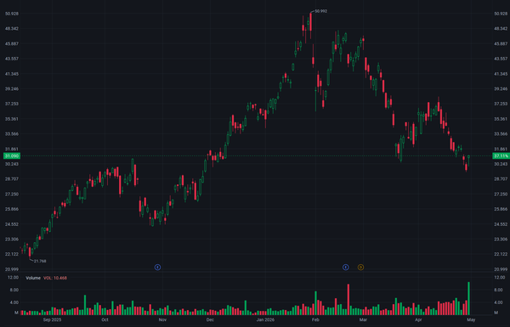Click the Mar date label
The height and width of the screenshot is (327, 510).
(363, 320)
